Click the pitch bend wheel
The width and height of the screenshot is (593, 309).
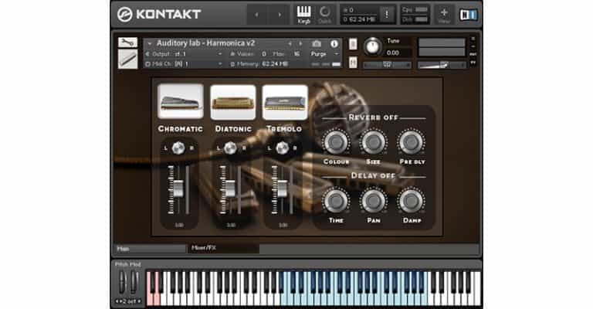(x=122, y=282)
